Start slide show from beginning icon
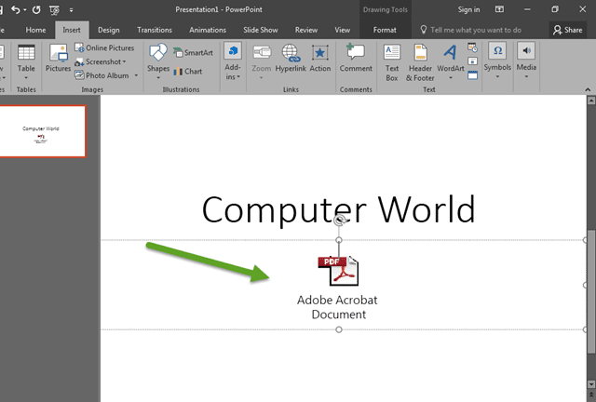 [55, 10]
